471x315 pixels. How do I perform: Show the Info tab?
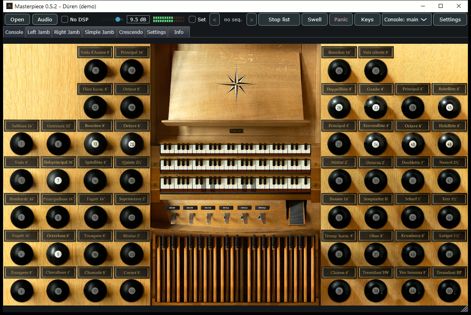tap(179, 32)
